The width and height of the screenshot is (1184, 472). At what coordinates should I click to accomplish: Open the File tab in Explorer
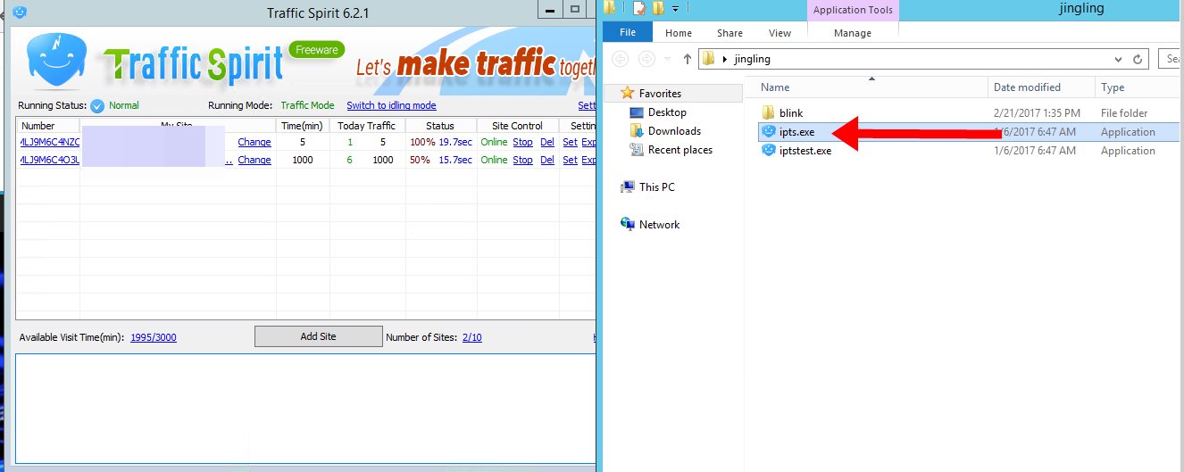(x=628, y=33)
